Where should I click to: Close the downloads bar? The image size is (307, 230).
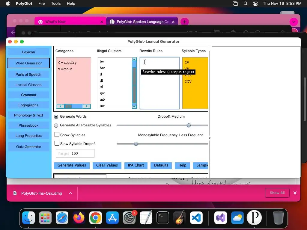coord(295,193)
